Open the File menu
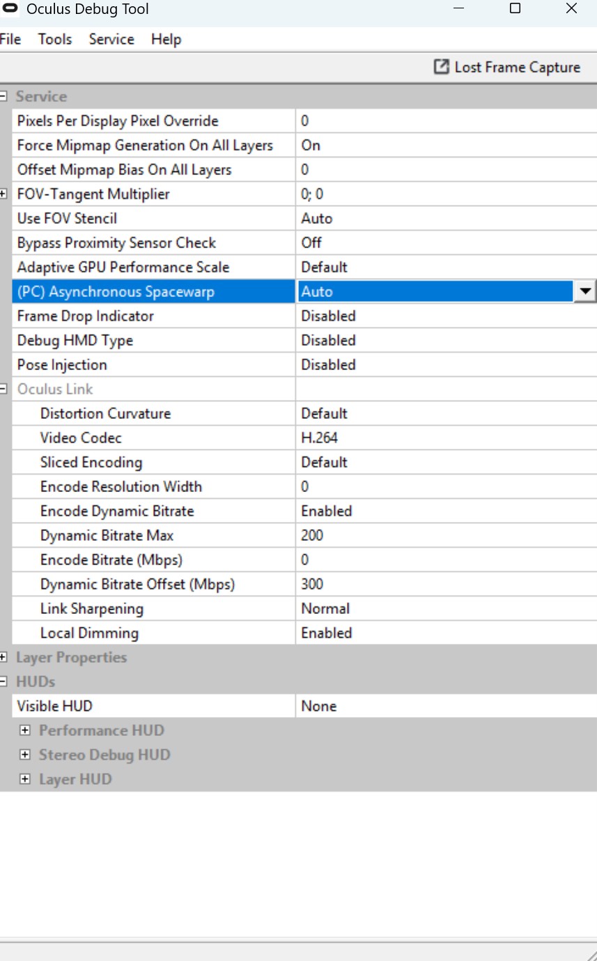This screenshot has height=961, width=597. [10, 39]
